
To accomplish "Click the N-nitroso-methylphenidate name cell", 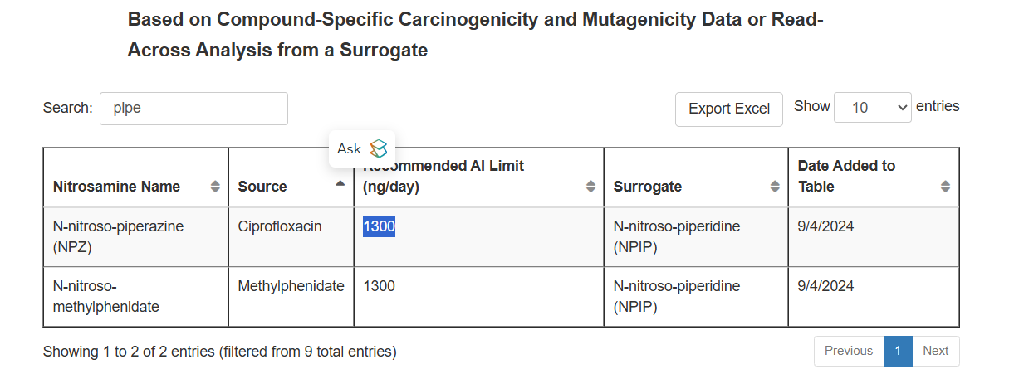I will coord(135,297).
